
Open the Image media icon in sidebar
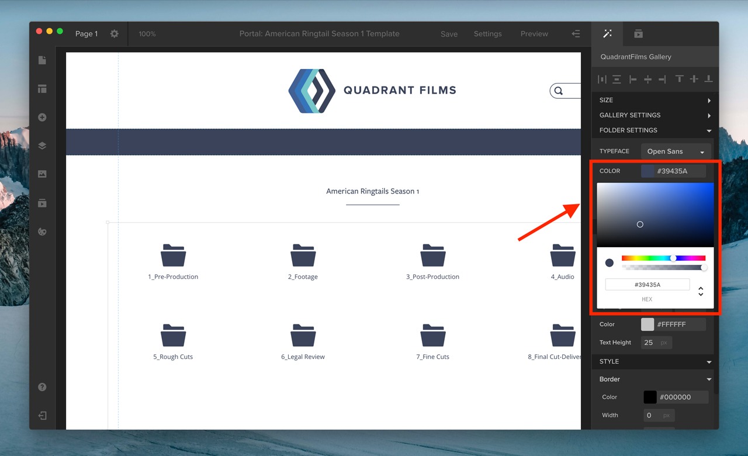click(x=42, y=174)
